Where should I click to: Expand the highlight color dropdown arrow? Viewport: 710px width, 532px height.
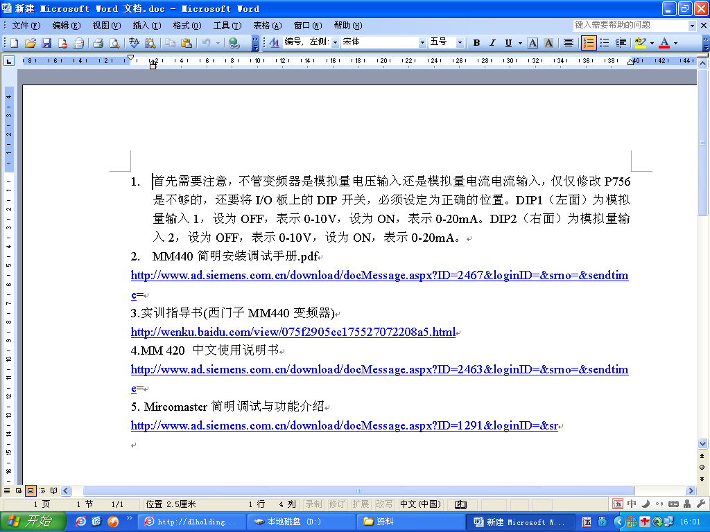coord(652,43)
